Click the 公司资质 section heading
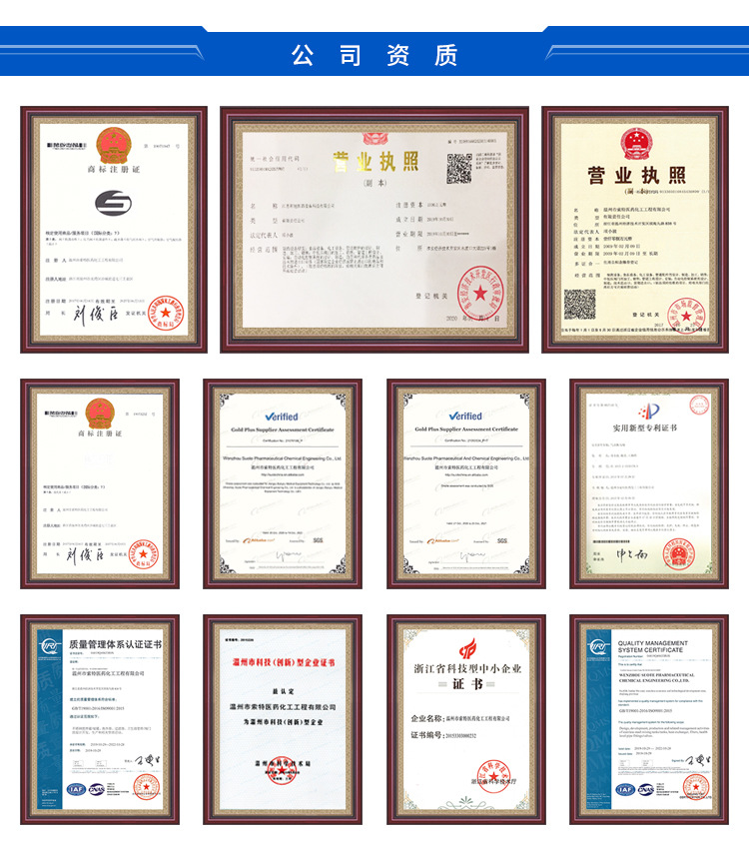 [374, 55]
